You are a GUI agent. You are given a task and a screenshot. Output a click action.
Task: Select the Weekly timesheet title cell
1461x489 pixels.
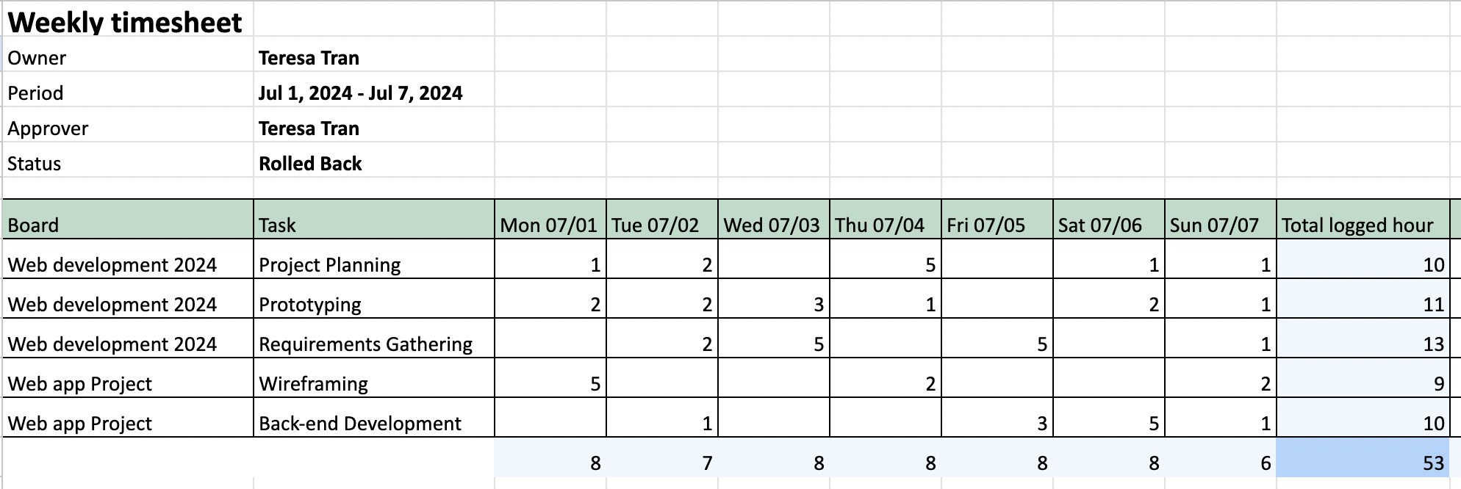[x=125, y=22]
